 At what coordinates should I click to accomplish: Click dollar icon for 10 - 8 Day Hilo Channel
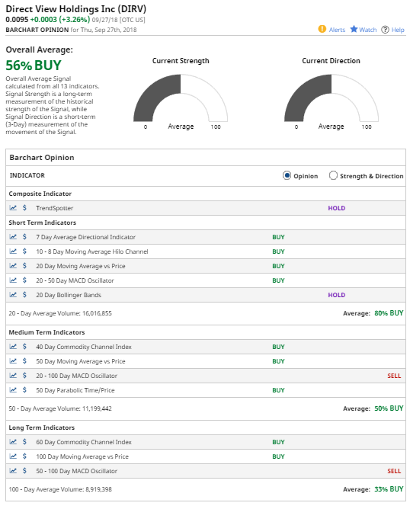[x=24, y=251]
